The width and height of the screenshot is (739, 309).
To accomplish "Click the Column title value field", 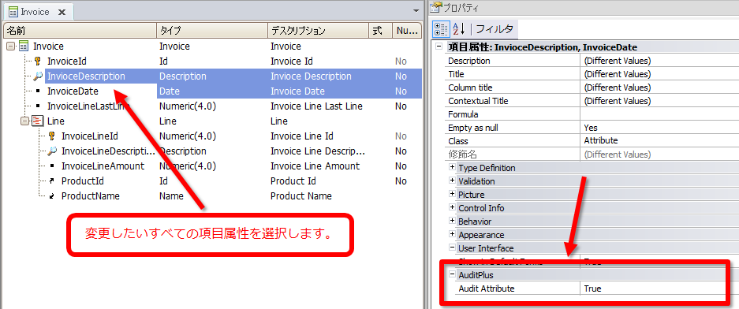I will tap(660, 87).
